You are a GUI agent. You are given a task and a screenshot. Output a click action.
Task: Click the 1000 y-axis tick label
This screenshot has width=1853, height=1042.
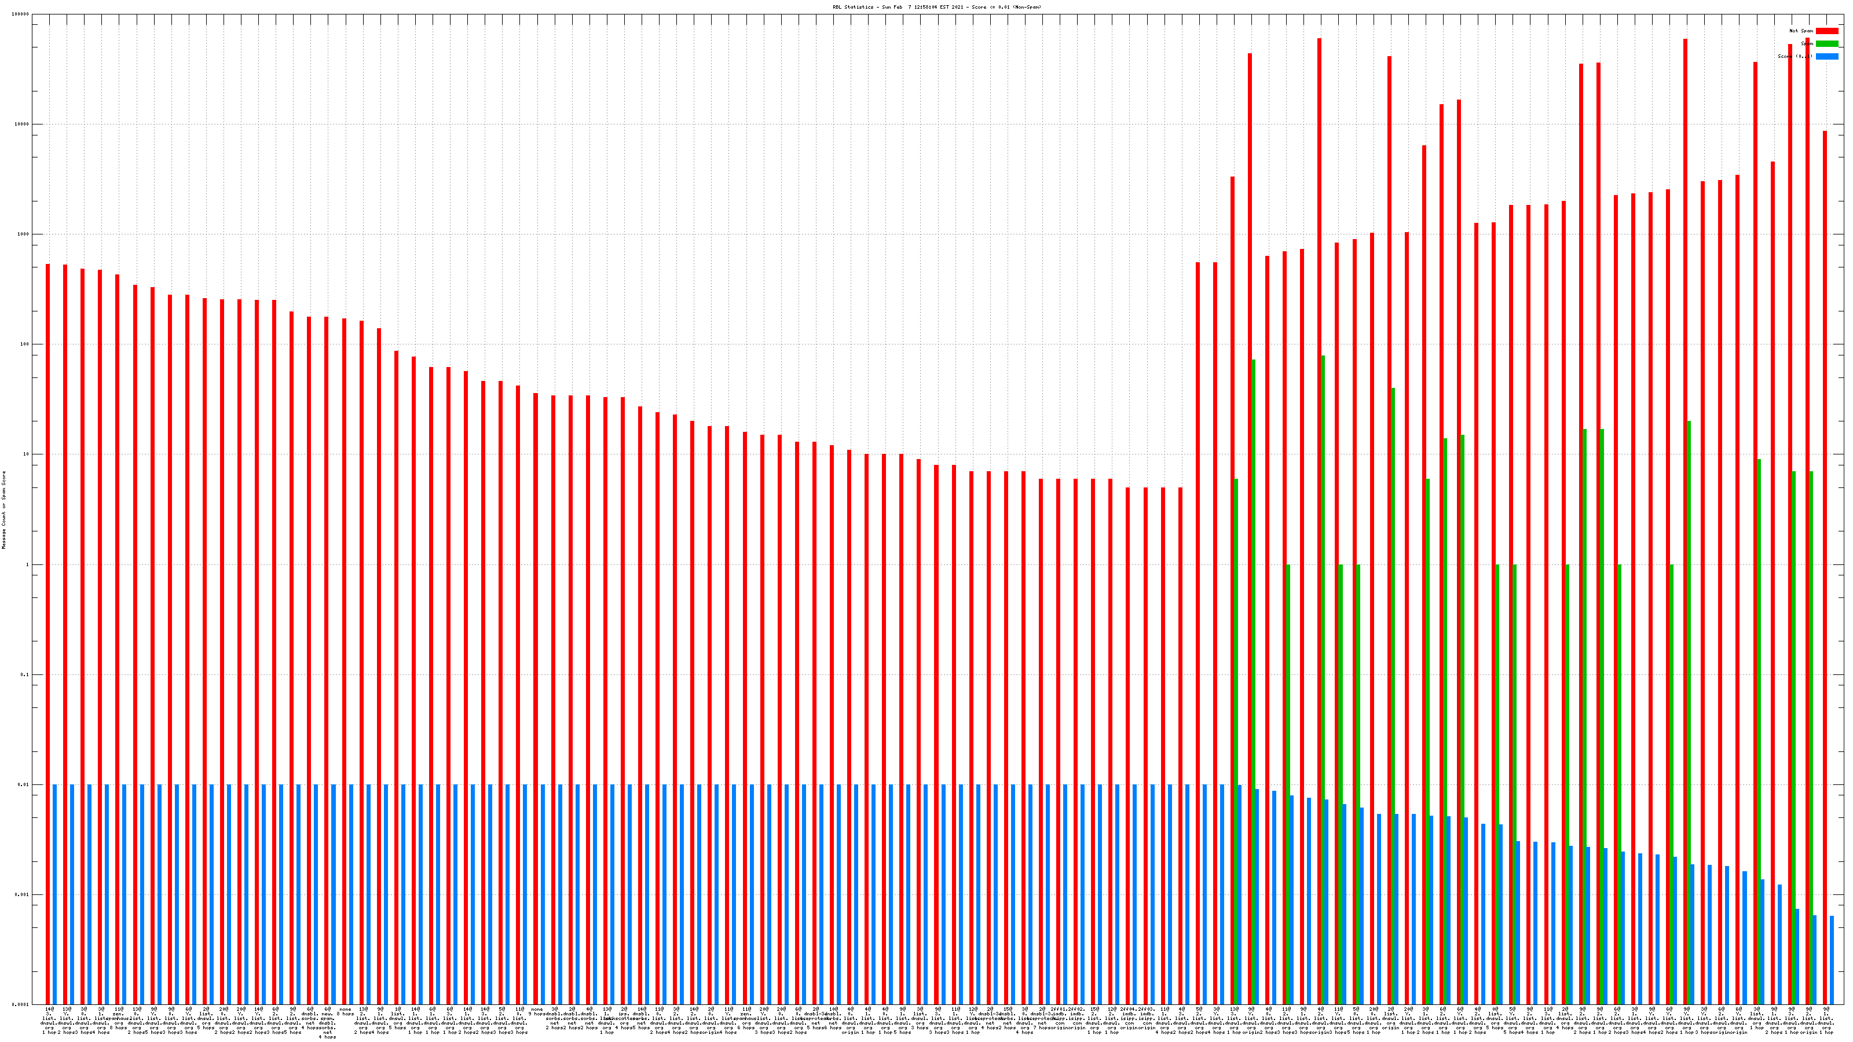[23, 234]
